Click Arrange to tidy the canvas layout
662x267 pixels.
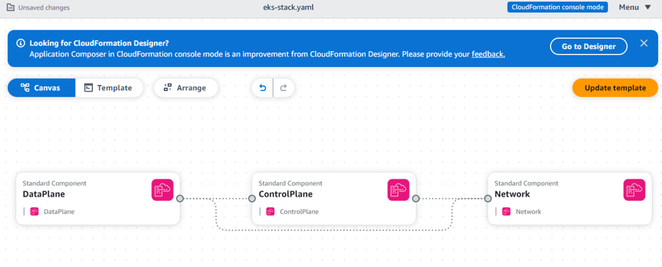185,88
